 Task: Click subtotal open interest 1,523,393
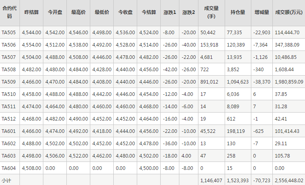coord(238,181)
